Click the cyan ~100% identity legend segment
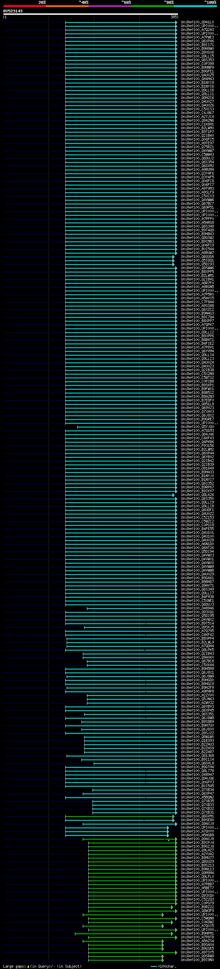Image resolution: width=220 pixels, height=969 pixels. point(196,6)
